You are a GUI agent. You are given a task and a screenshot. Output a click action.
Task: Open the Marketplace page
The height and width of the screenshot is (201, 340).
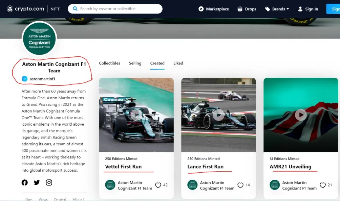tap(217, 9)
